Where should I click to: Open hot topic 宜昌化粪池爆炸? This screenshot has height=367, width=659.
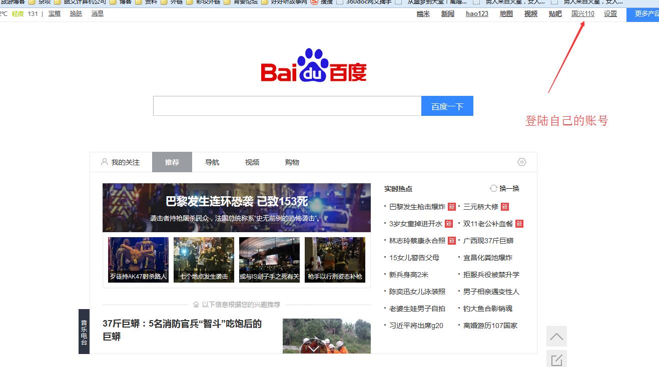point(488,258)
